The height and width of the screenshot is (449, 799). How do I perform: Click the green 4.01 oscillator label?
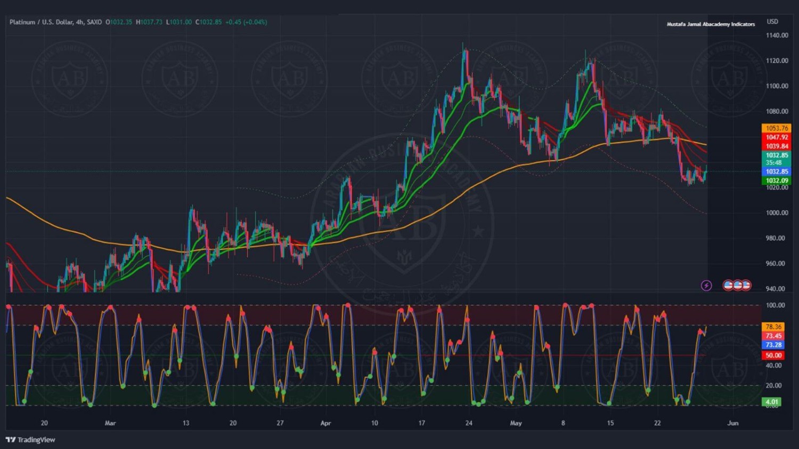(x=772, y=402)
